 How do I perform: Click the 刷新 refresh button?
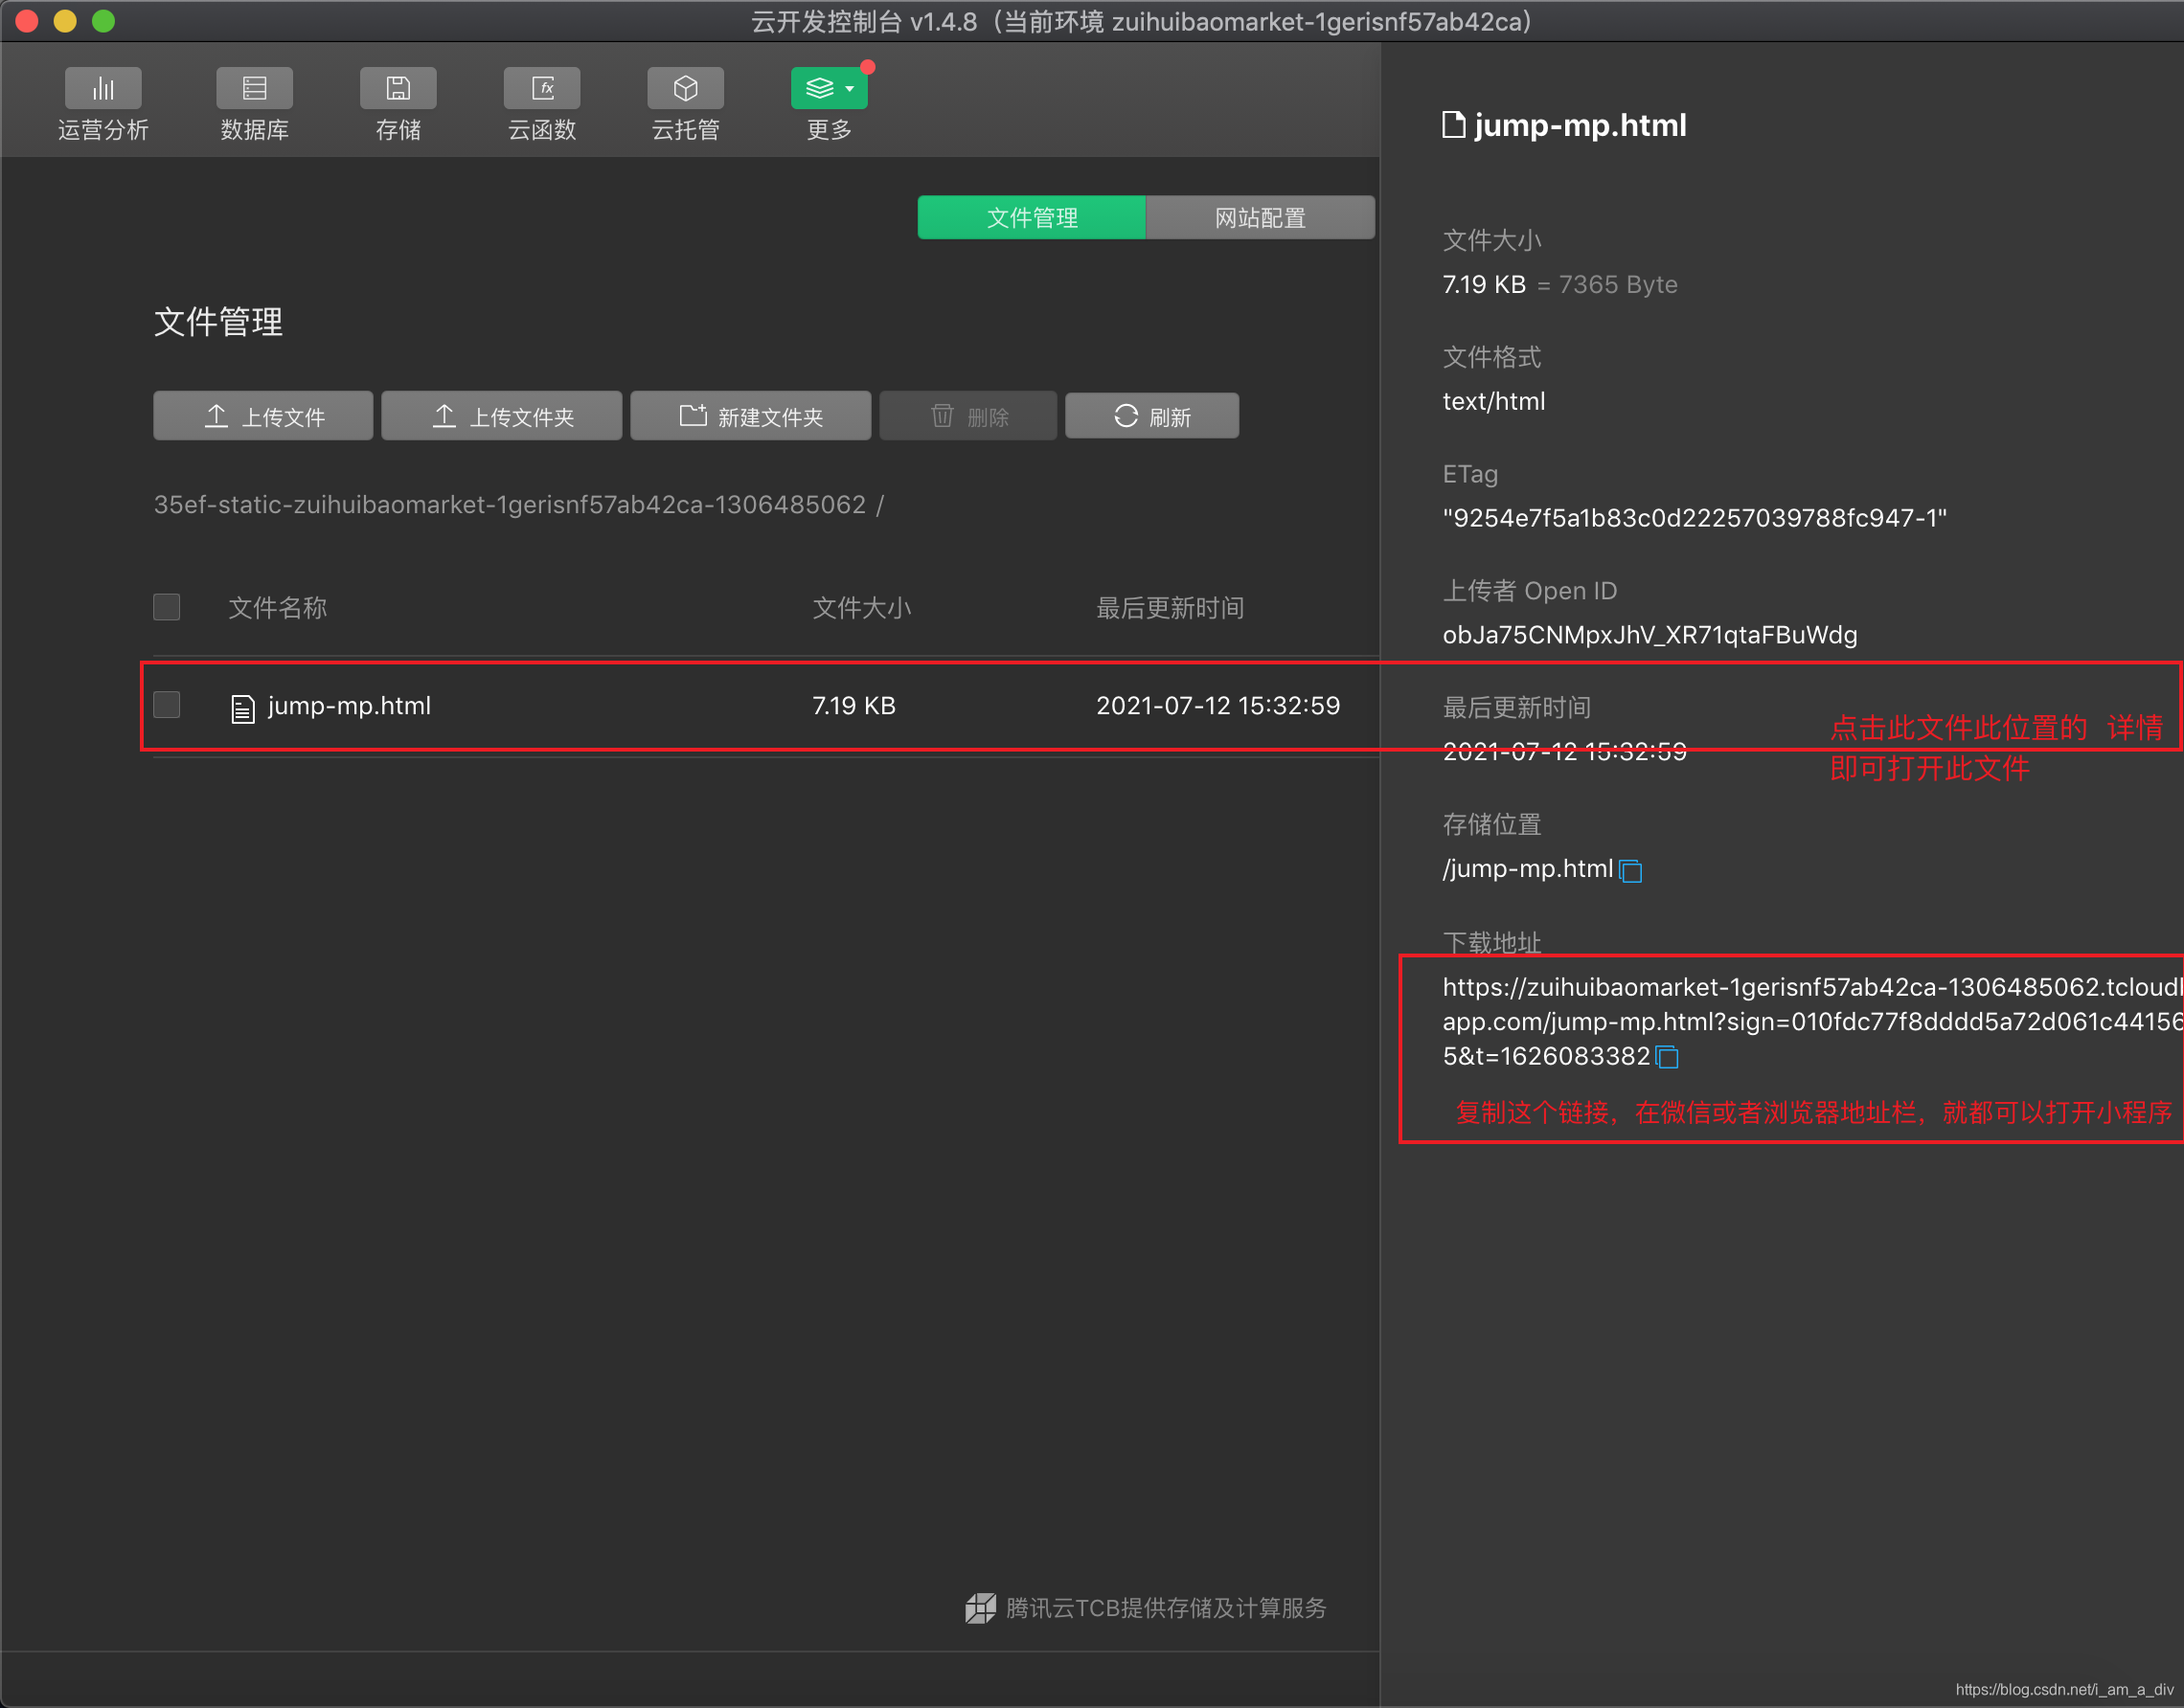(x=1151, y=416)
